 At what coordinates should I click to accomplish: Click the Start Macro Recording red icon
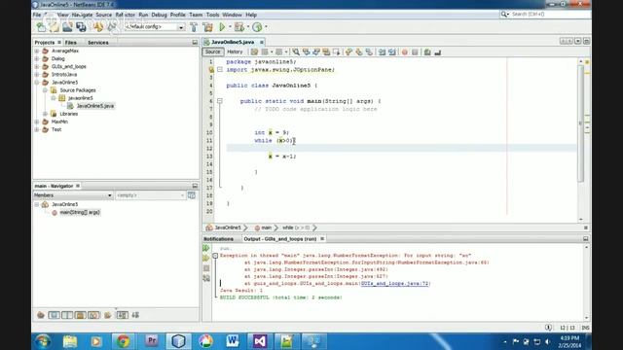coord(405,52)
